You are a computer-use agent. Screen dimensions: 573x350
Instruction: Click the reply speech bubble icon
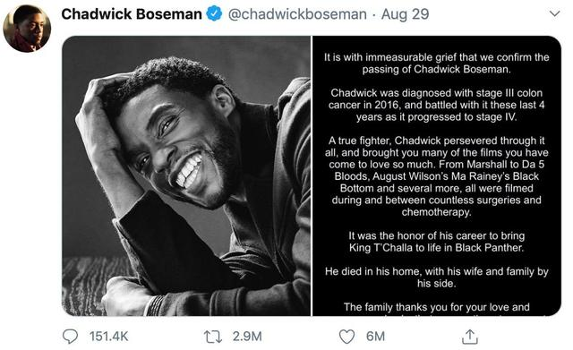pos(70,337)
